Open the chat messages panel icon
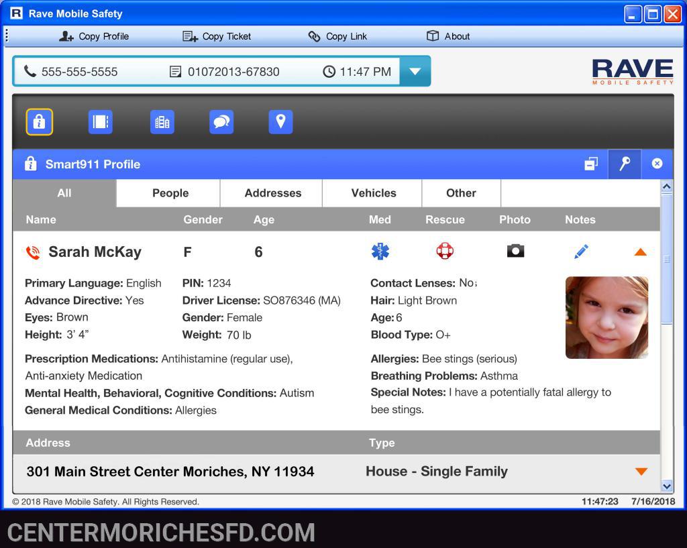This screenshot has width=687, height=548. [x=221, y=122]
